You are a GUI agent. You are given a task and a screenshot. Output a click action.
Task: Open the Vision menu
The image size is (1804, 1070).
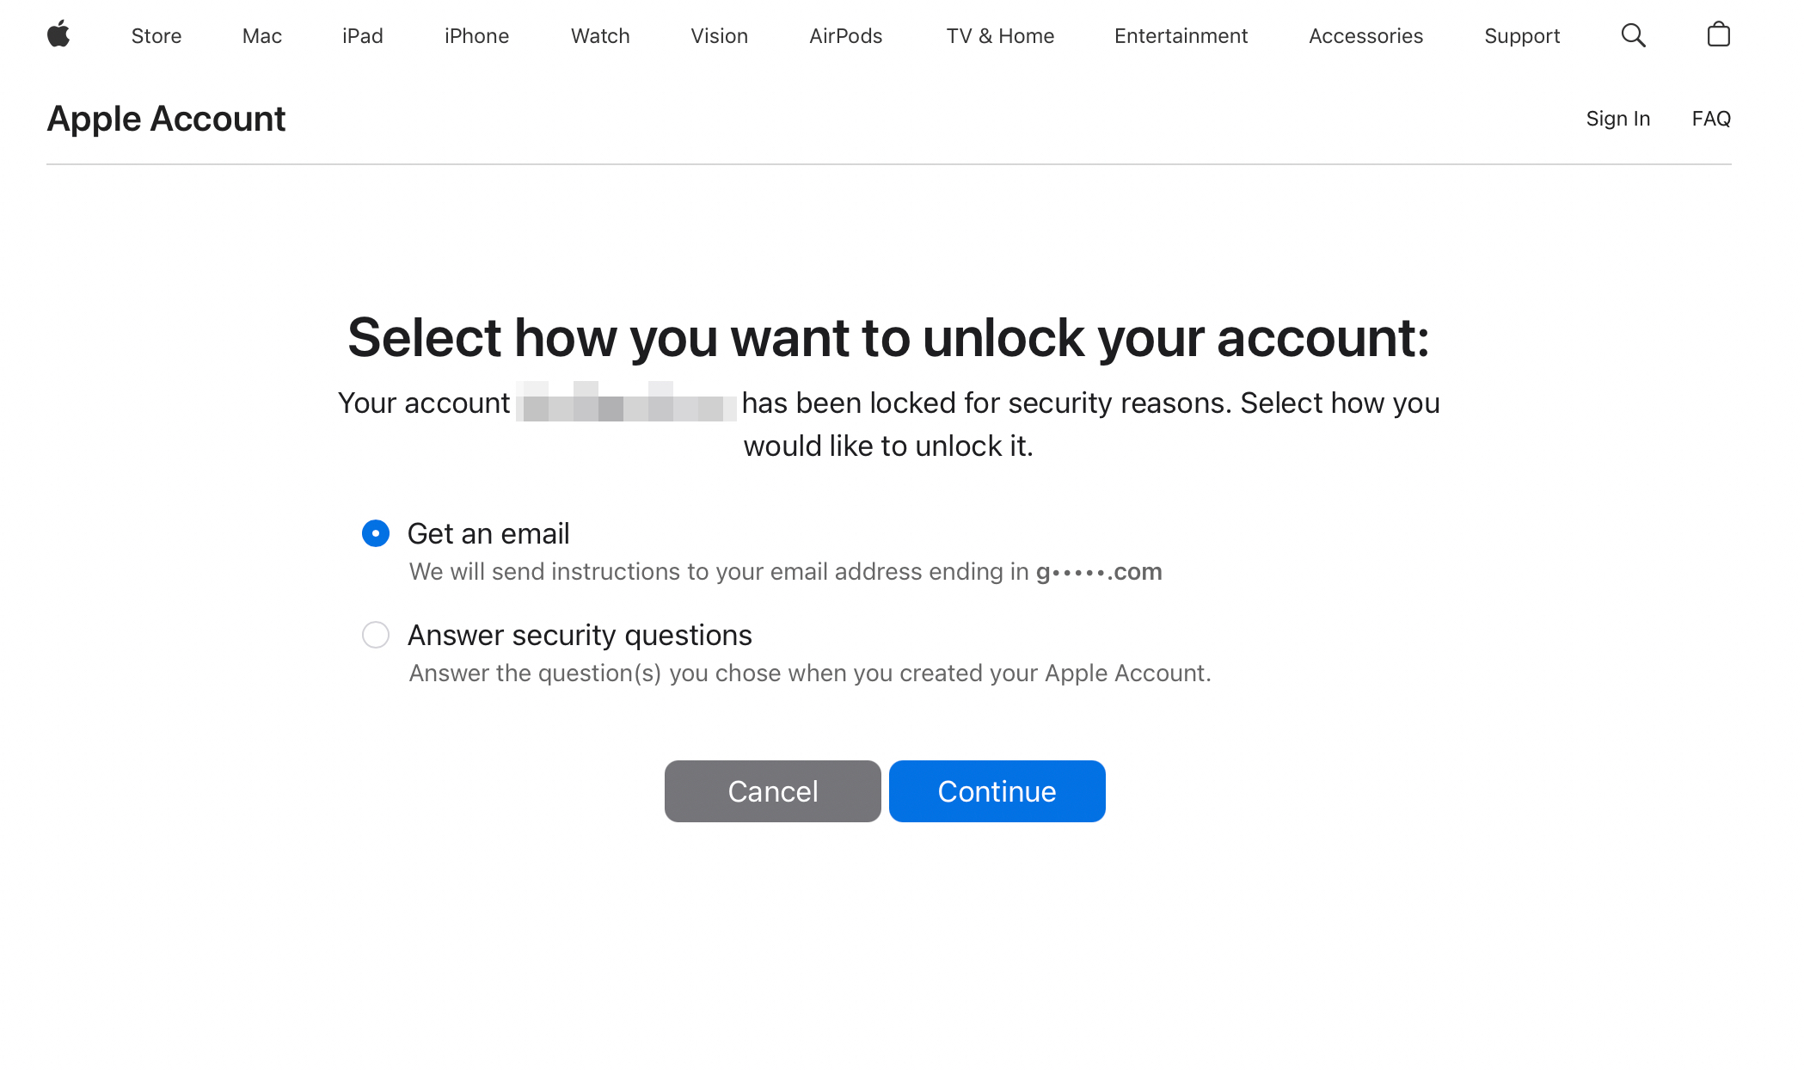(719, 36)
